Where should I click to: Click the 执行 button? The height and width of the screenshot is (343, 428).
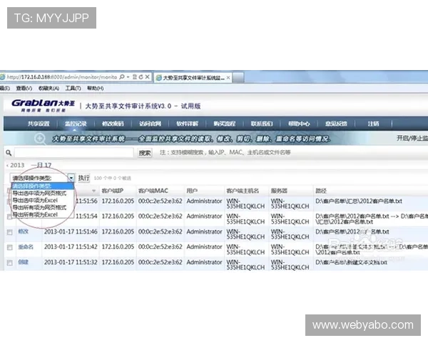pos(83,178)
